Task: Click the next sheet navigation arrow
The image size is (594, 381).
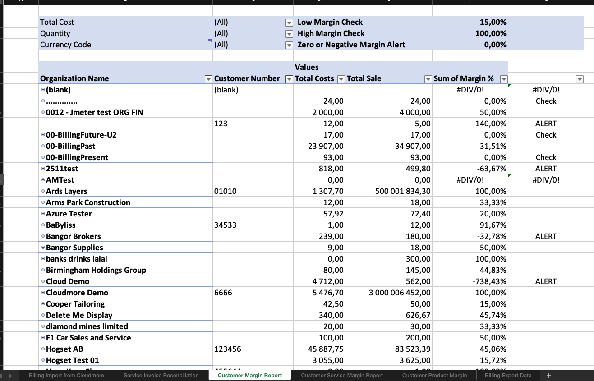Action: tap(10, 376)
